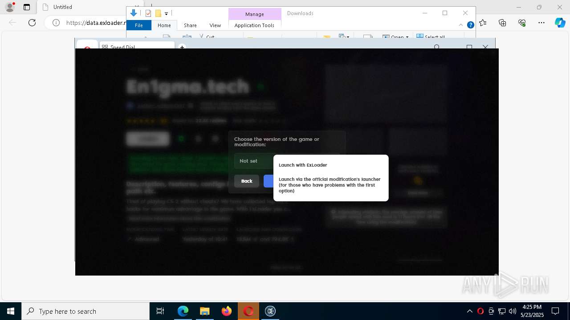Click the search magnifier icon in Opera title bar

click(x=437, y=47)
